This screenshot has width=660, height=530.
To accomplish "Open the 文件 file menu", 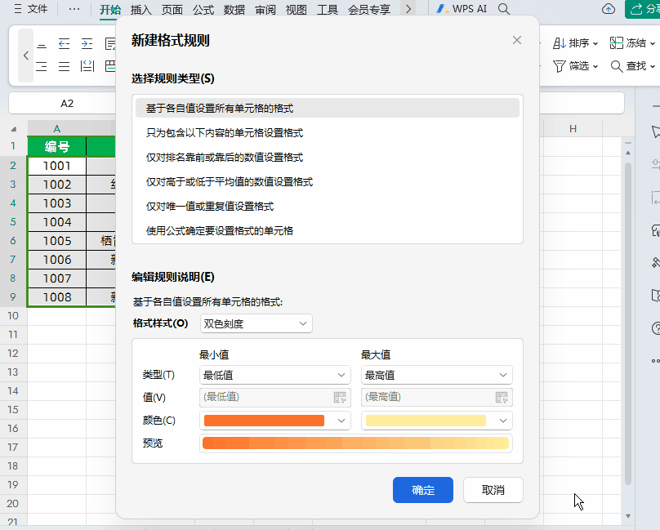I will click(31, 9).
